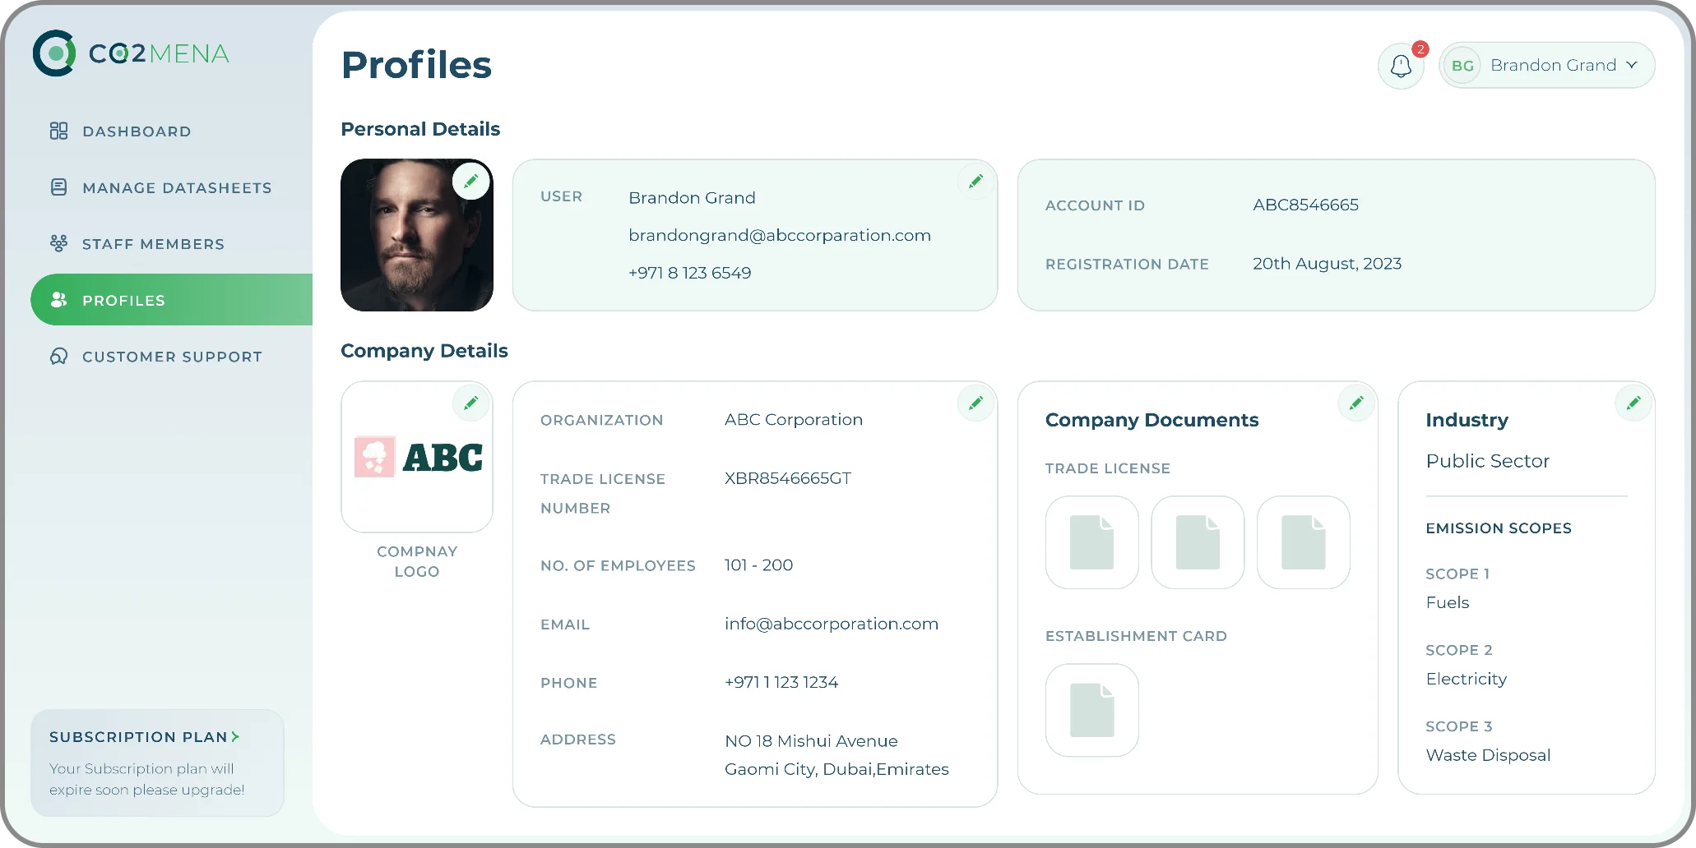Screen dimensions: 1696x848
Task: Open the establishment card document
Action: (1091, 710)
